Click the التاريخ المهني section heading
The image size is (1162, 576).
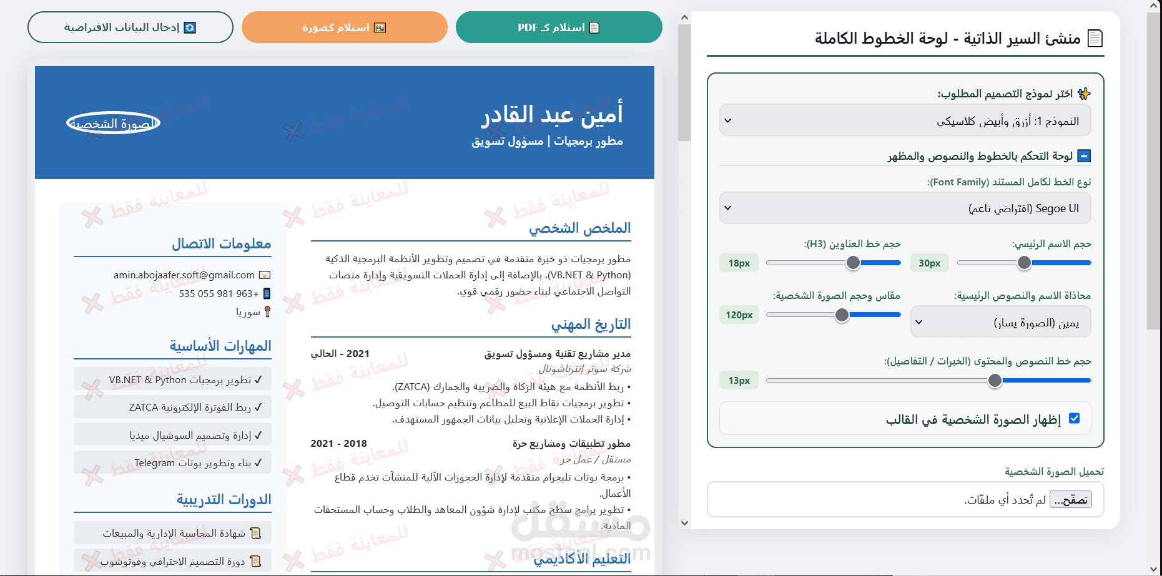pyautogui.click(x=591, y=324)
